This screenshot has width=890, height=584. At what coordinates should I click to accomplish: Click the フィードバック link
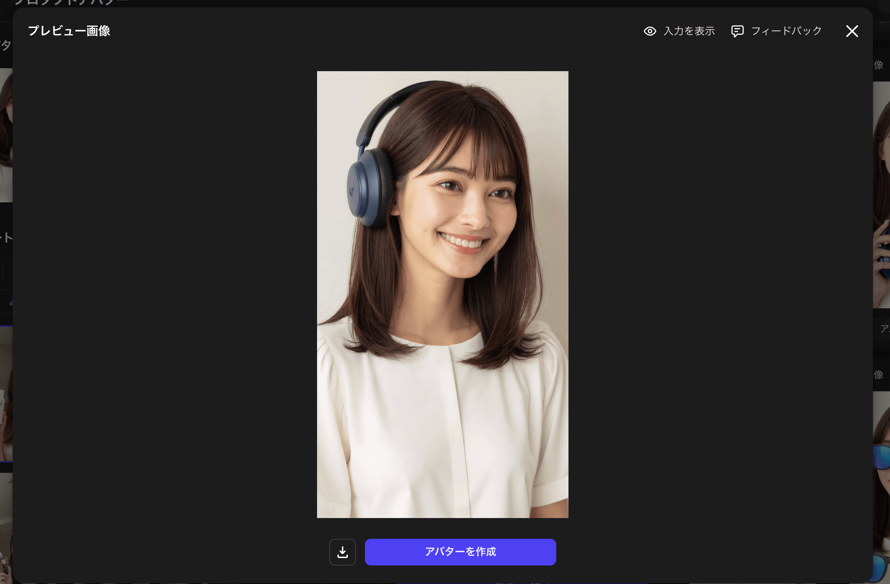pyautogui.click(x=787, y=31)
